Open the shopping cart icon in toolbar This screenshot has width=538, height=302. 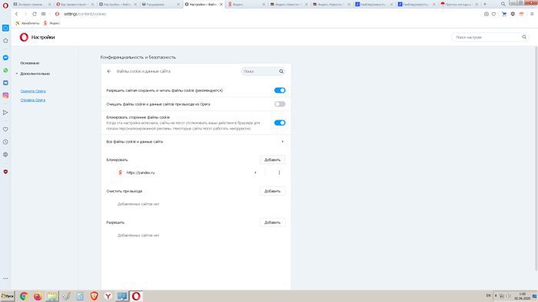(x=503, y=14)
